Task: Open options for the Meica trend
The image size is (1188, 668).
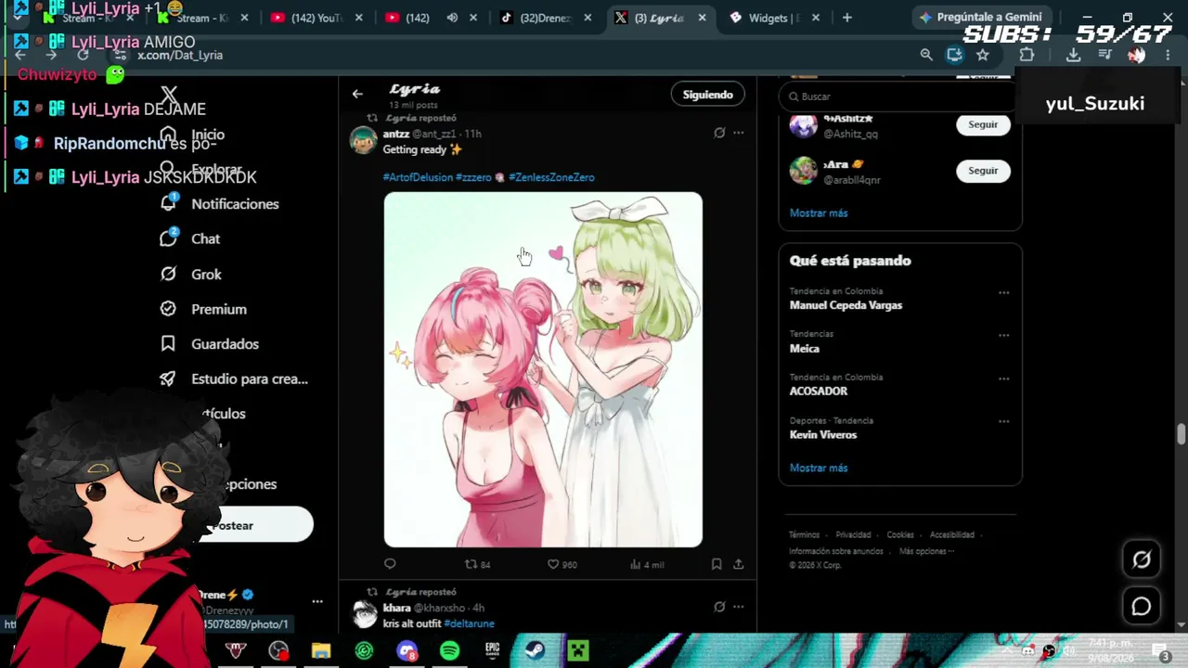Action: [1003, 335]
